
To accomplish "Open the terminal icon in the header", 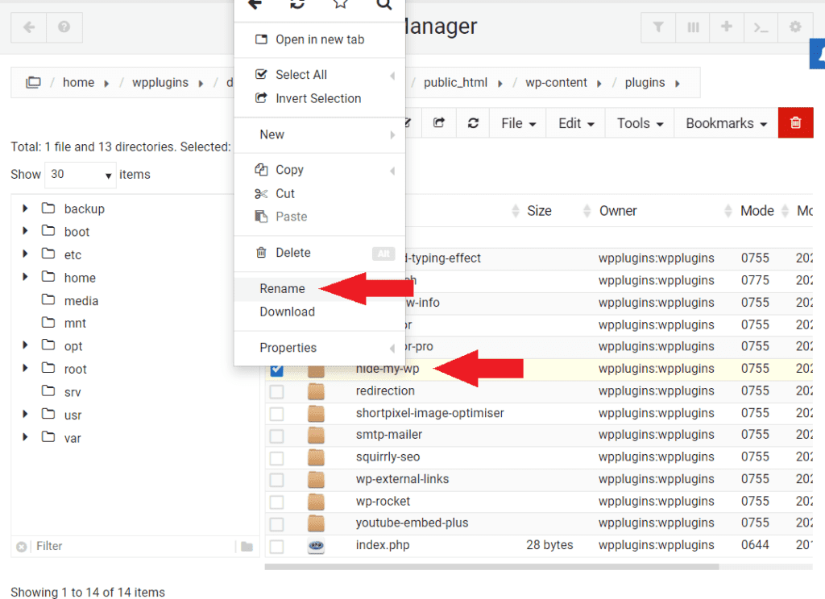I will (x=761, y=27).
